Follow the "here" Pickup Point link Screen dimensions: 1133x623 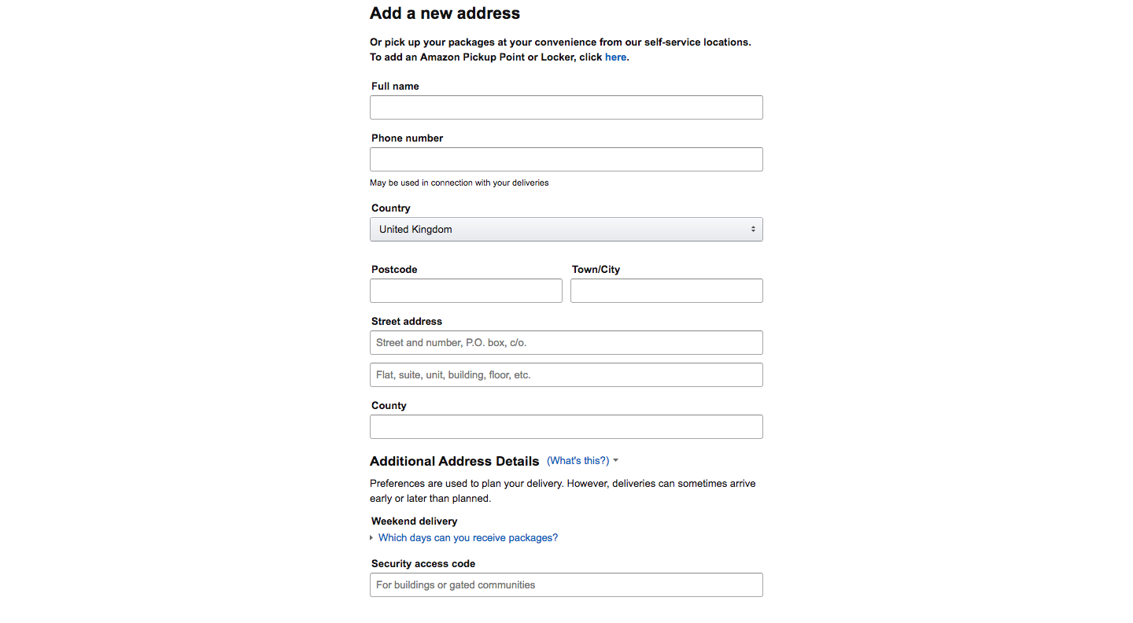coord(615,57)
